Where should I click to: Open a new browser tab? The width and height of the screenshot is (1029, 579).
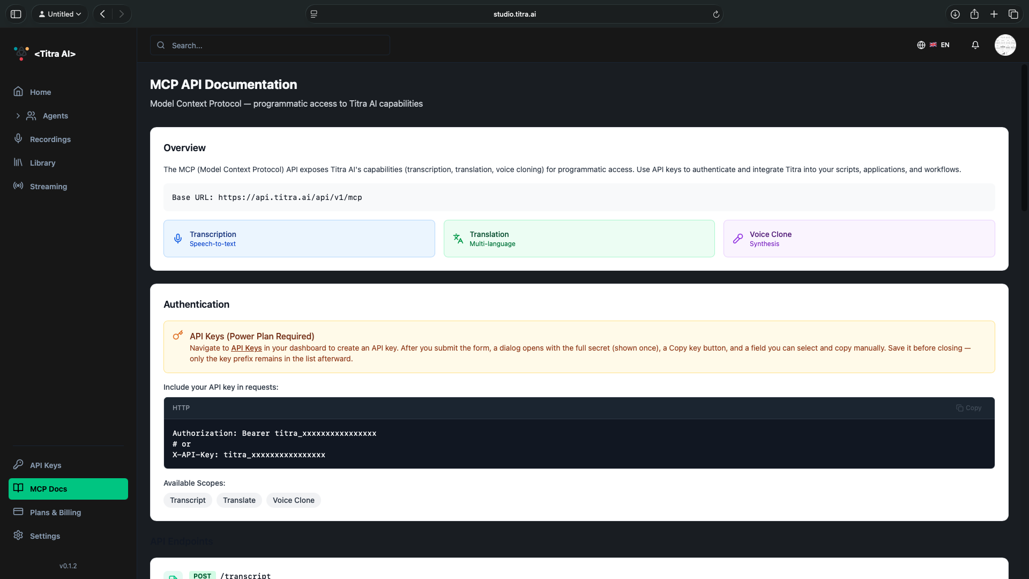[994, 14]
